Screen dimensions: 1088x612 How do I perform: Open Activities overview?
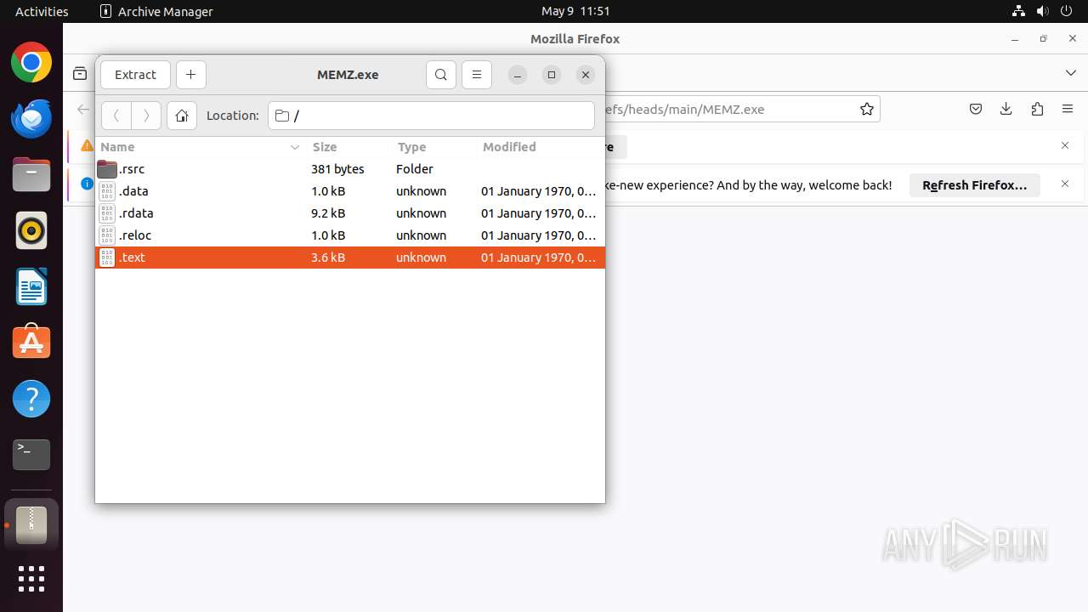tap(42, 11)
